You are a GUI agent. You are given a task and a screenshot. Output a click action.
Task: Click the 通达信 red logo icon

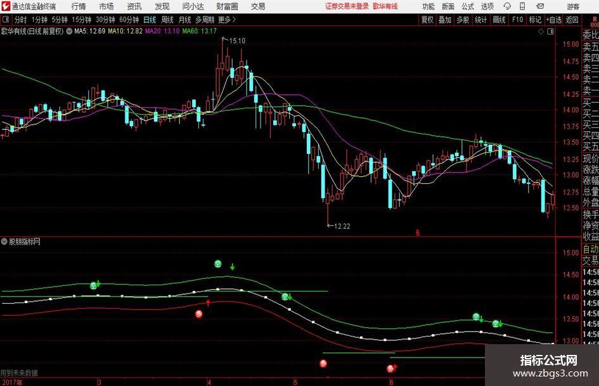click(5, 6)
